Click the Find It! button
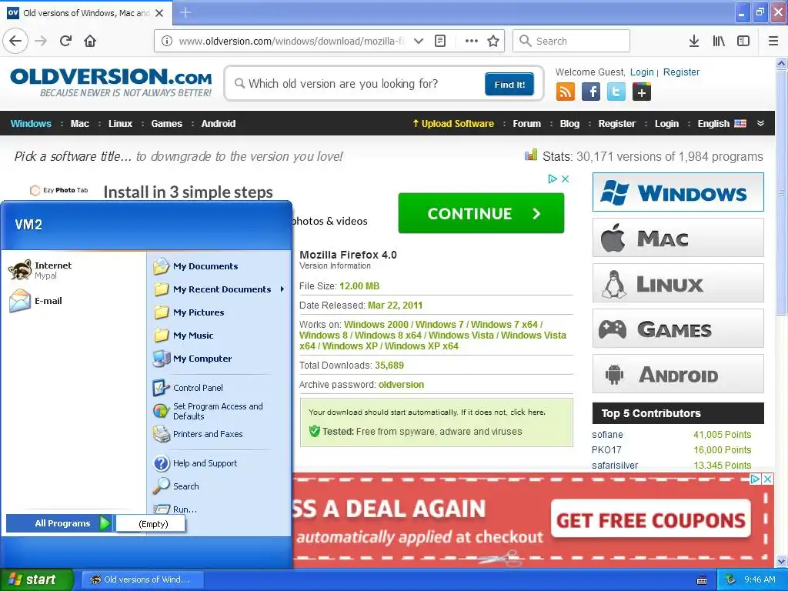This screenshot has width=788, height=591. pos(509,84)
